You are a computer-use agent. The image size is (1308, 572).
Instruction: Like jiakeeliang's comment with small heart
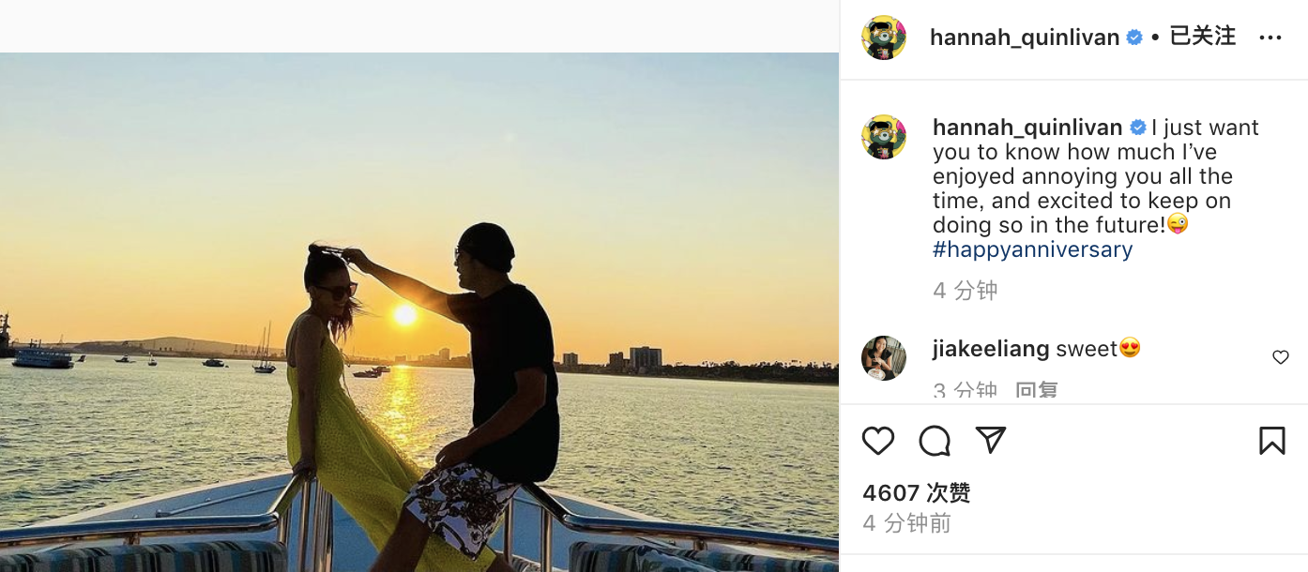point(1280,357)
